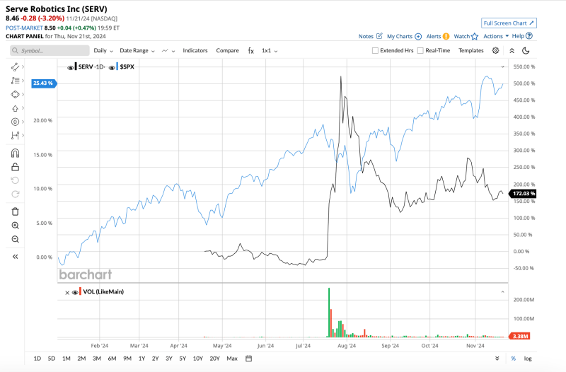566x372 pixels.
Task: Hide the VOL indicator eye icon
Action: 75,292
